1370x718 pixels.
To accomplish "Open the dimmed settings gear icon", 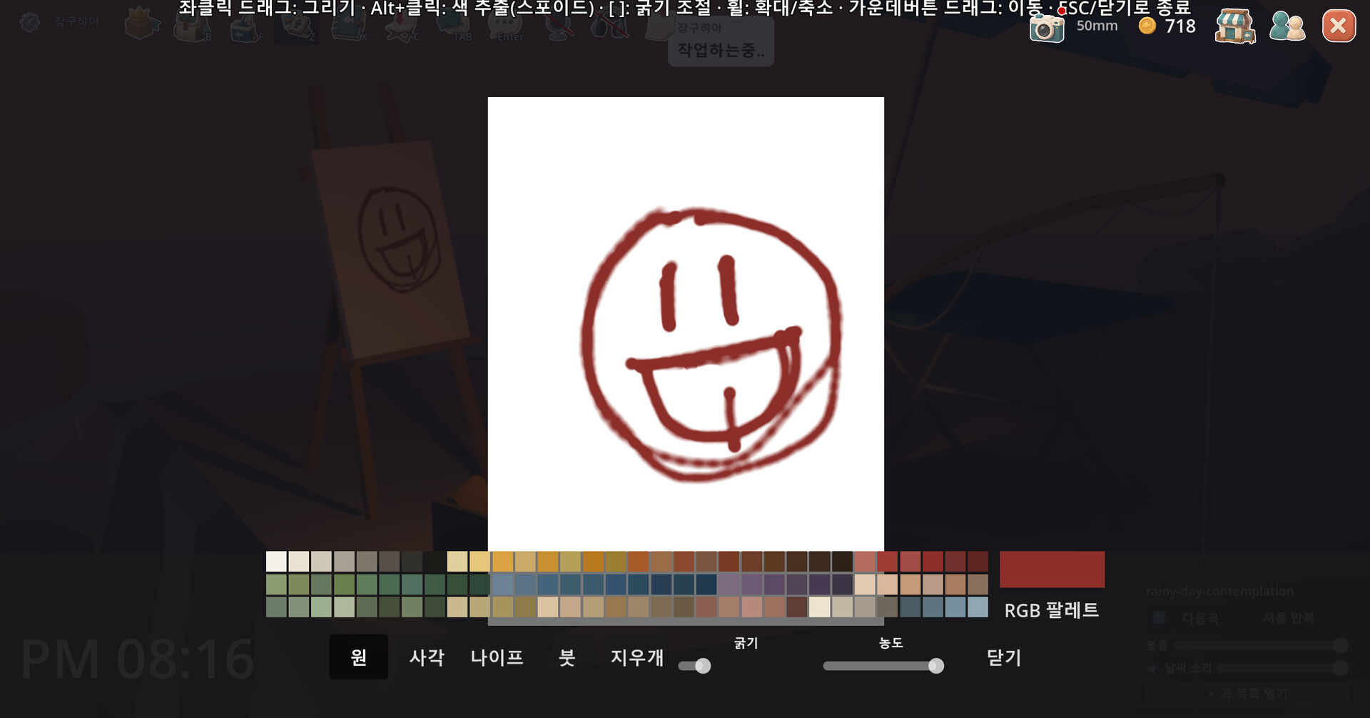I will pos(30,22).
